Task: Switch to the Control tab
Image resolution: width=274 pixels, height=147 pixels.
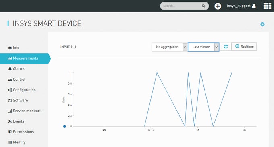Action: 24,79
